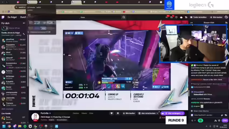Toggle the follow heart button

[x=112, y=113]
